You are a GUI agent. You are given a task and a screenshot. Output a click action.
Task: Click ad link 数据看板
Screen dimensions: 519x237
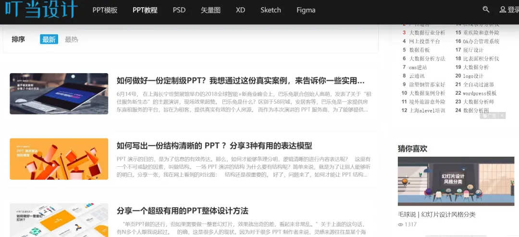click(x=420, y=50)
